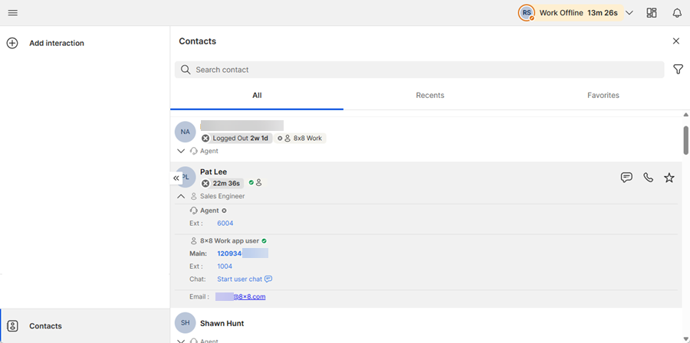Collapse sidebar with double-chevron icon
Image resolution: width=690 pixels, height=343 pixels.
click(176, 178)
